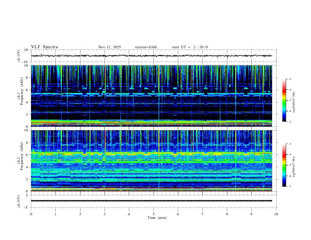311x240 pixels.
Task: Click the 'ch.3(V)' axis label
Action: point(19,202)
